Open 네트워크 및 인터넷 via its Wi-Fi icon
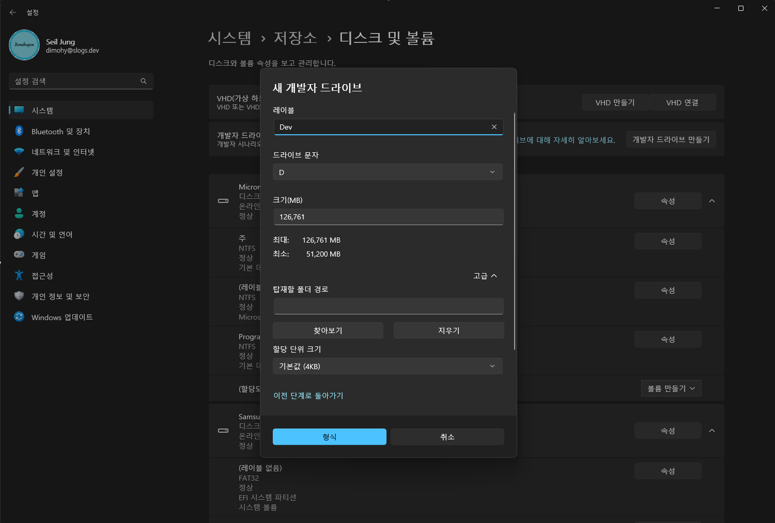Viewport: 775px width, 523px height. tap(19, 152)
